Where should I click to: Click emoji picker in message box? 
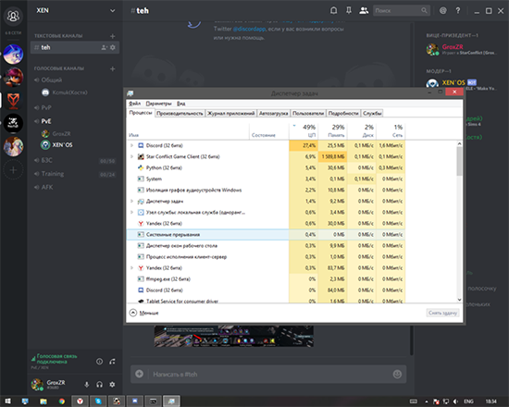397,375
